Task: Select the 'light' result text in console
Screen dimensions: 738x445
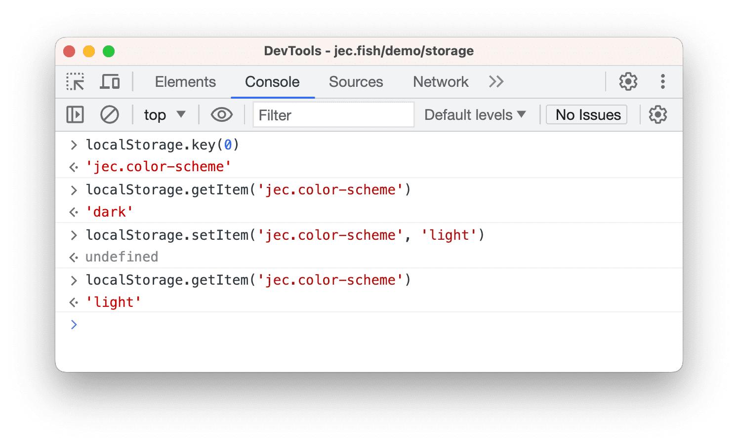Action: [x=114, y=301]
